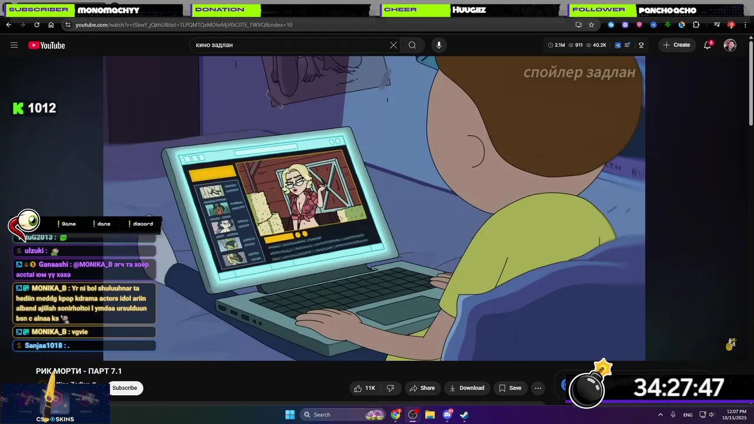The height and width of the screenshot is (424, 754).
Task: Click the vidIQ 2.1M stat
Action: [x=557, y=45]
